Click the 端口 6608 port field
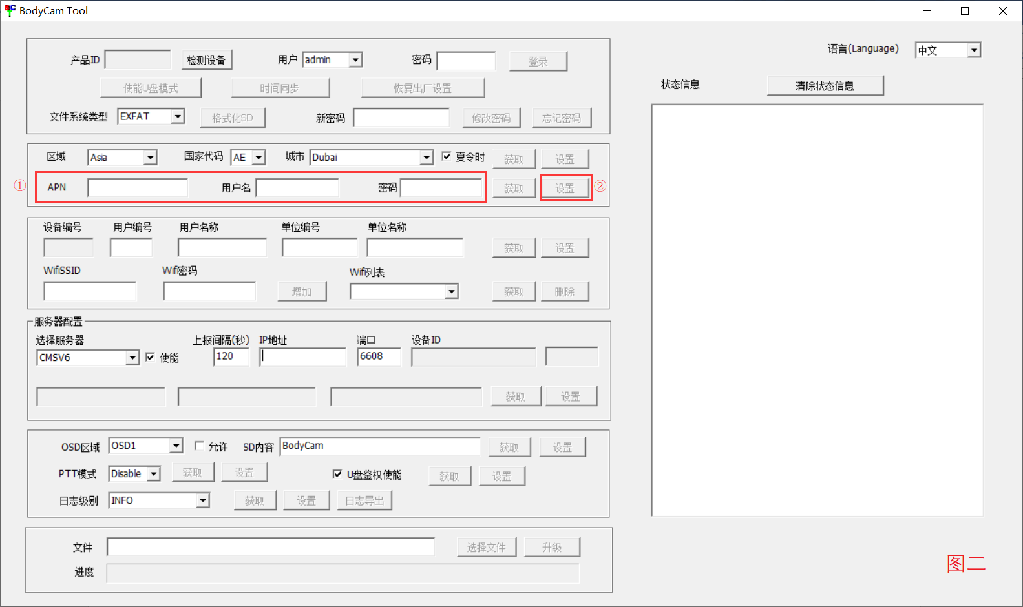Screen dimensions: 1023x607 [x=379, y=356]
